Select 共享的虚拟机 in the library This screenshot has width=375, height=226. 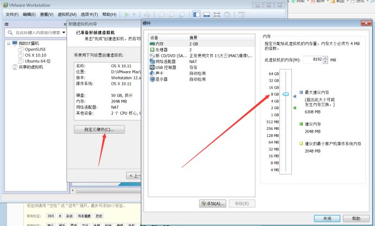pyautogui.click(x=31, y=67)
